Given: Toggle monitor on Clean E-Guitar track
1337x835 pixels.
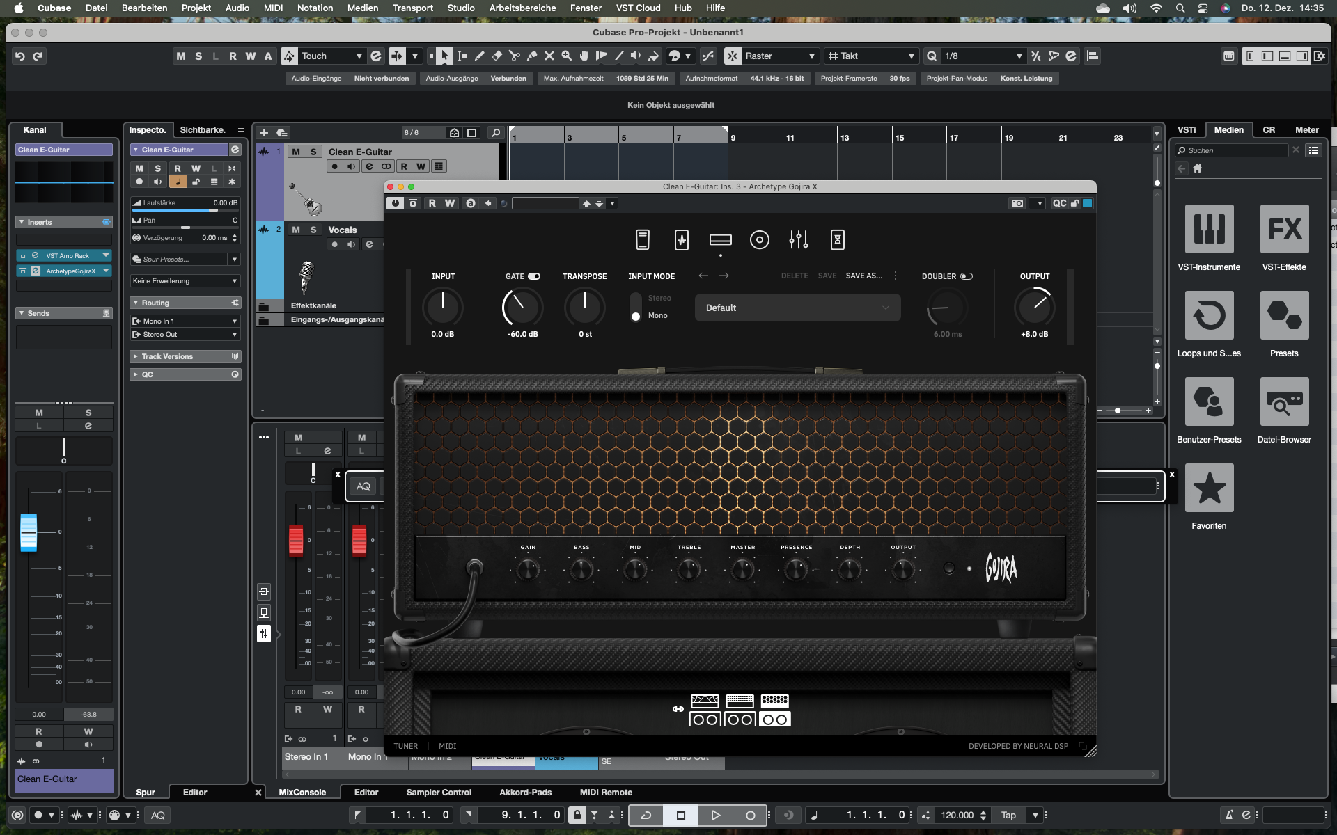Looking at the screenshot, I should point(352,166).
